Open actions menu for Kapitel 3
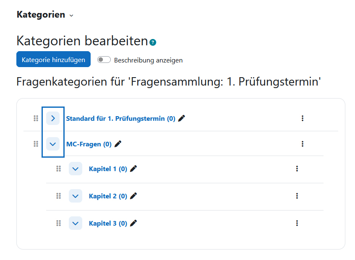Image resolution: width=355 pixels, height=260 pixels. (297, 223)
